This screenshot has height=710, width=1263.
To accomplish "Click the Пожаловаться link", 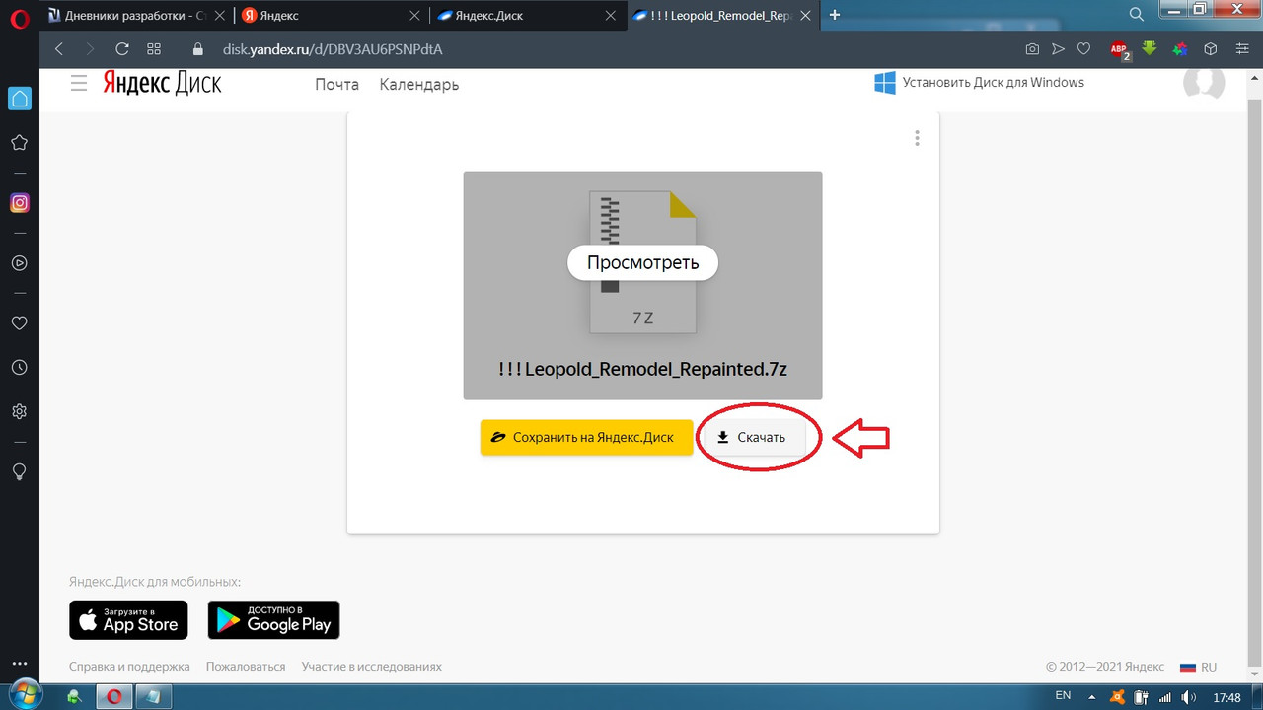I will tap(246, 667).
